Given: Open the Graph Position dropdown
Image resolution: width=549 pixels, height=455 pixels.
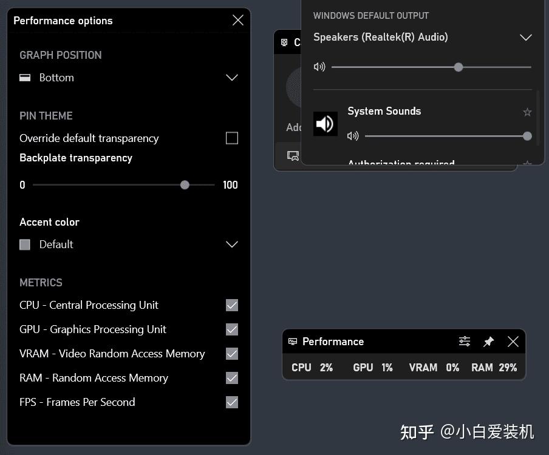Looking at the screenshot, I should point(231,78).
